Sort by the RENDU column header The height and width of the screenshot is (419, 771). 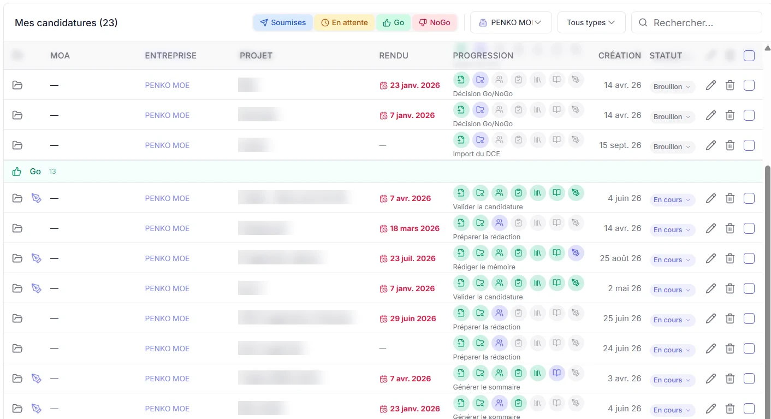click(x=394, y=56)
